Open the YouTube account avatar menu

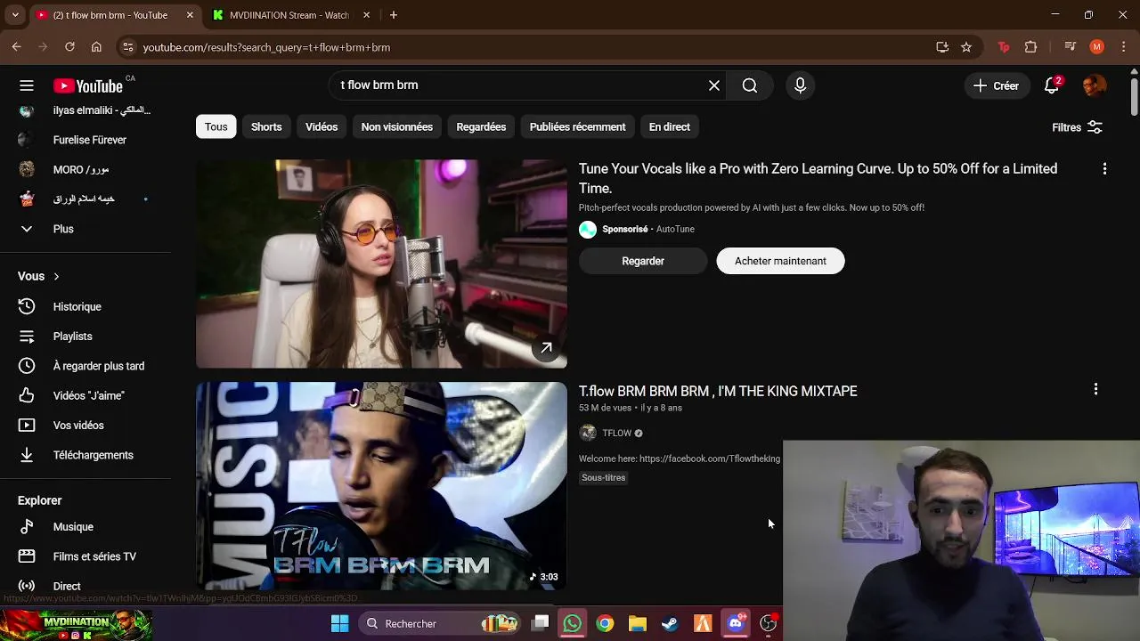[1094, 85]
